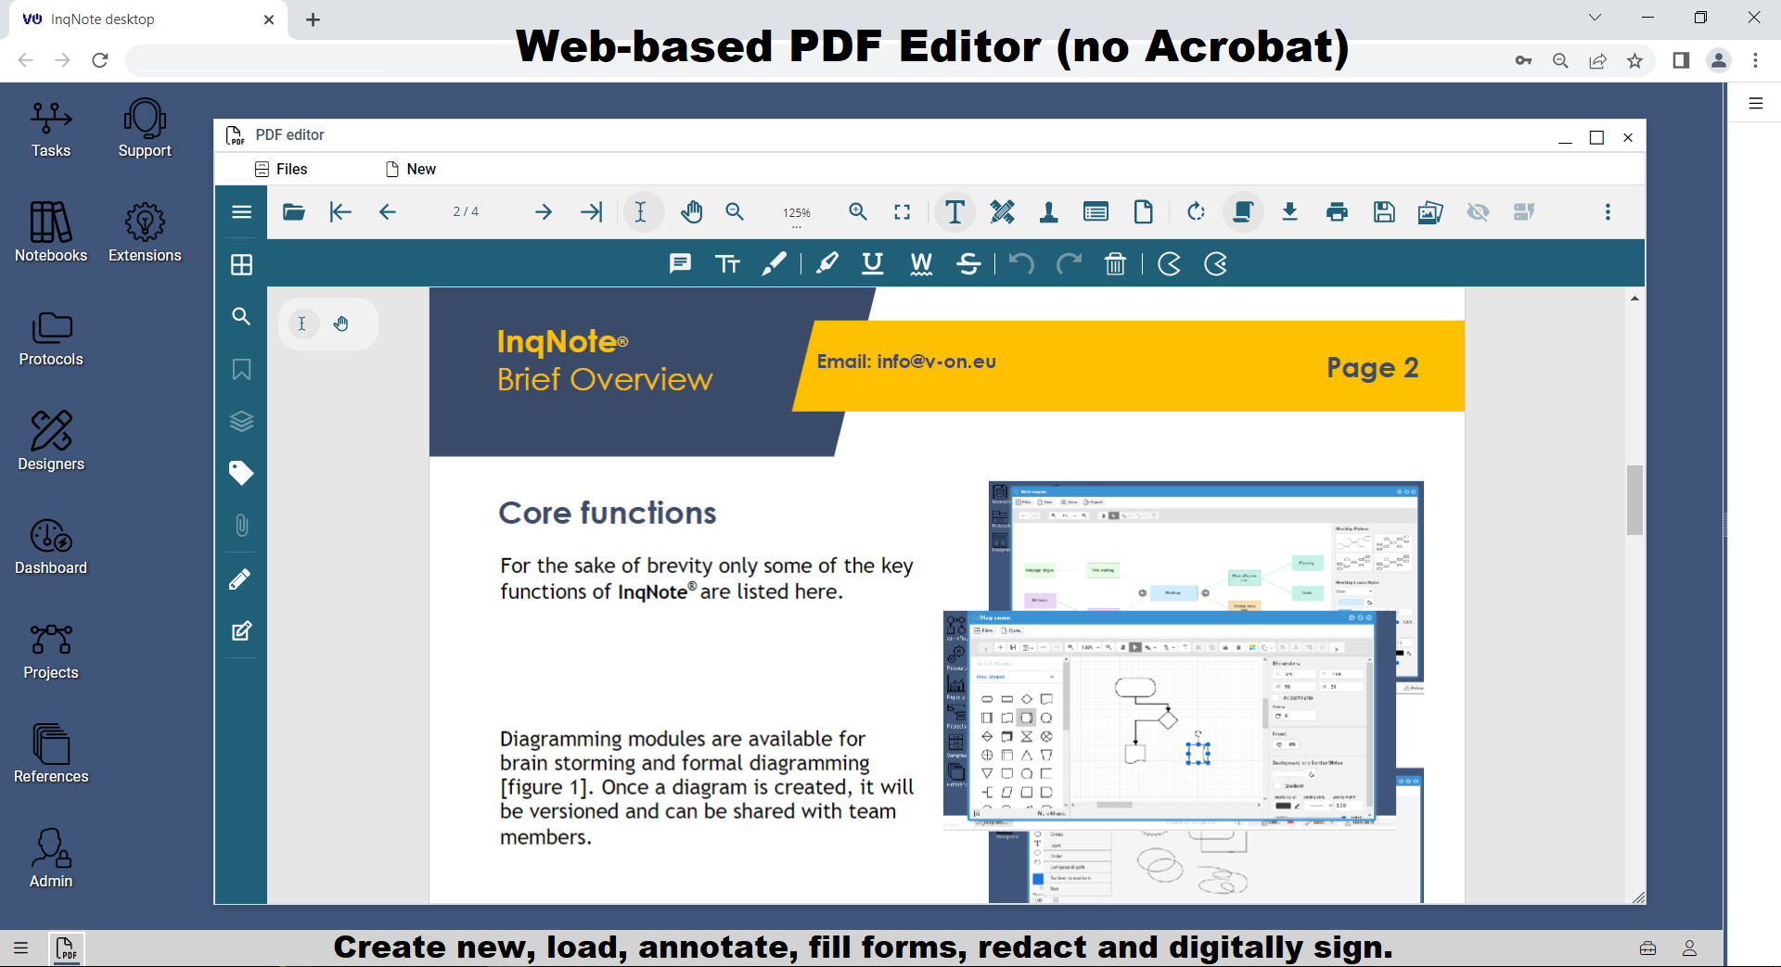This screenshot has height=967, width=1781.
Task: Rotate the page
Action: pos(1196,212)
